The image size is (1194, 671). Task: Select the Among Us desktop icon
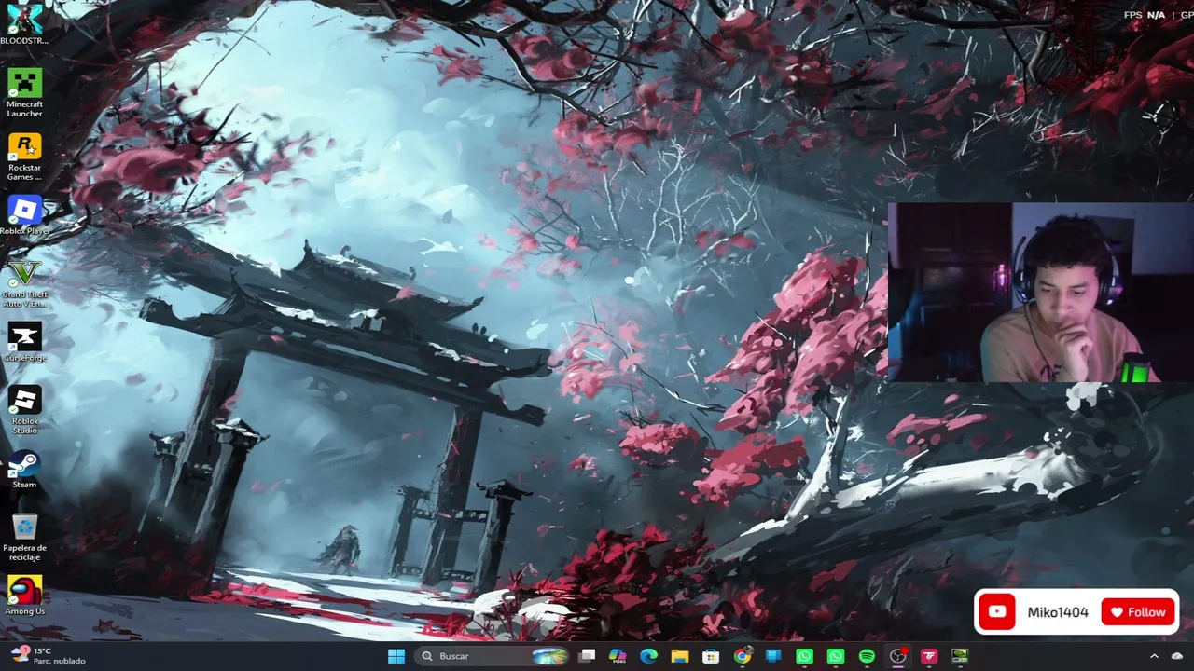(24, 596)
